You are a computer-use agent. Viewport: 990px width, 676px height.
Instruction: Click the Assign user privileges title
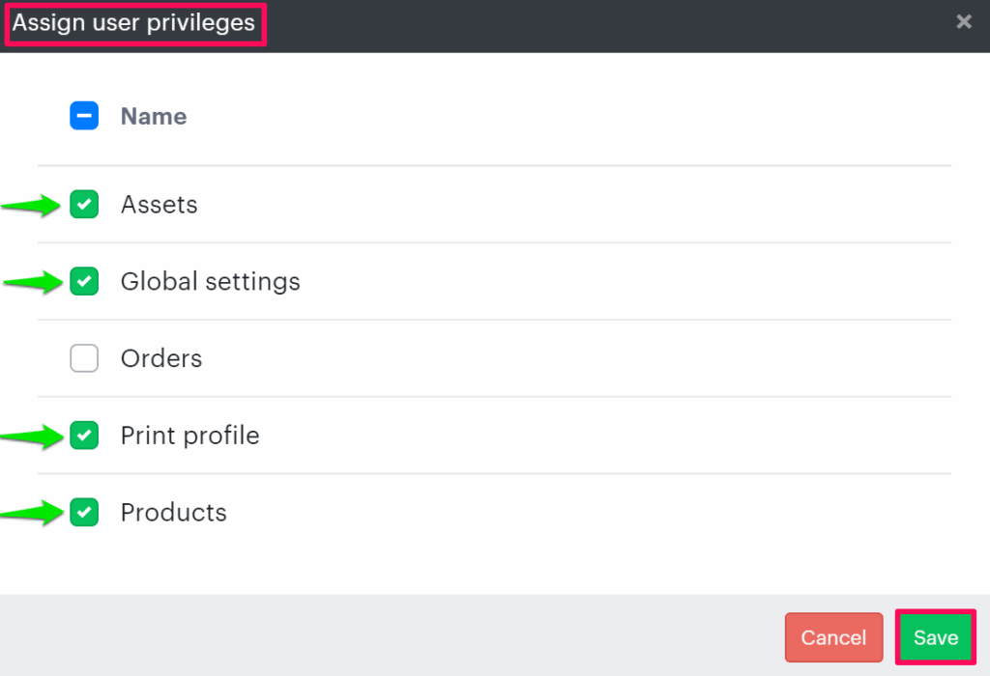click(134, 22)
